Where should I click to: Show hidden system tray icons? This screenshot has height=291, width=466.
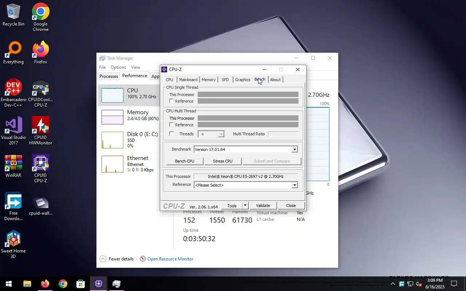tap(393, 284)
